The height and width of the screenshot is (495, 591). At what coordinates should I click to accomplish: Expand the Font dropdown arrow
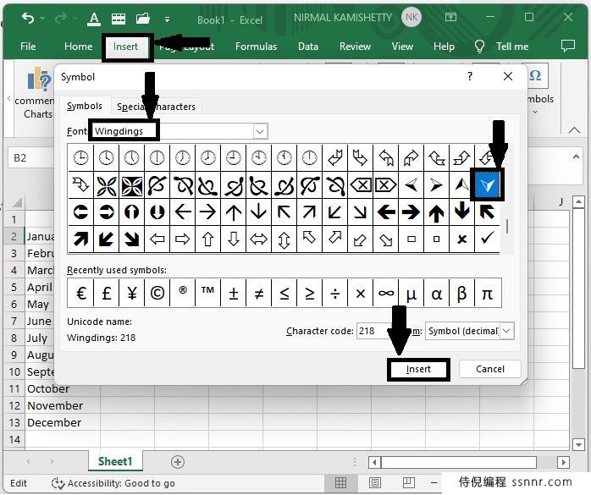click(260, 131)
